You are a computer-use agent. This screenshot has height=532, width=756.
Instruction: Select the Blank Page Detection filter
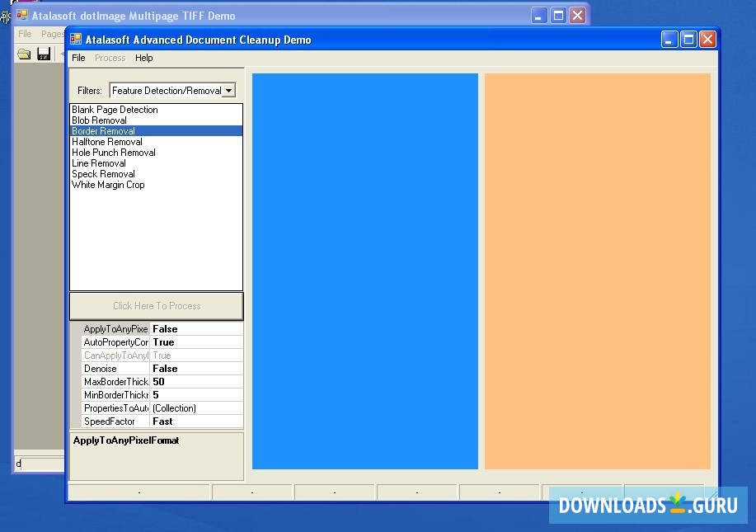[115, 109]
